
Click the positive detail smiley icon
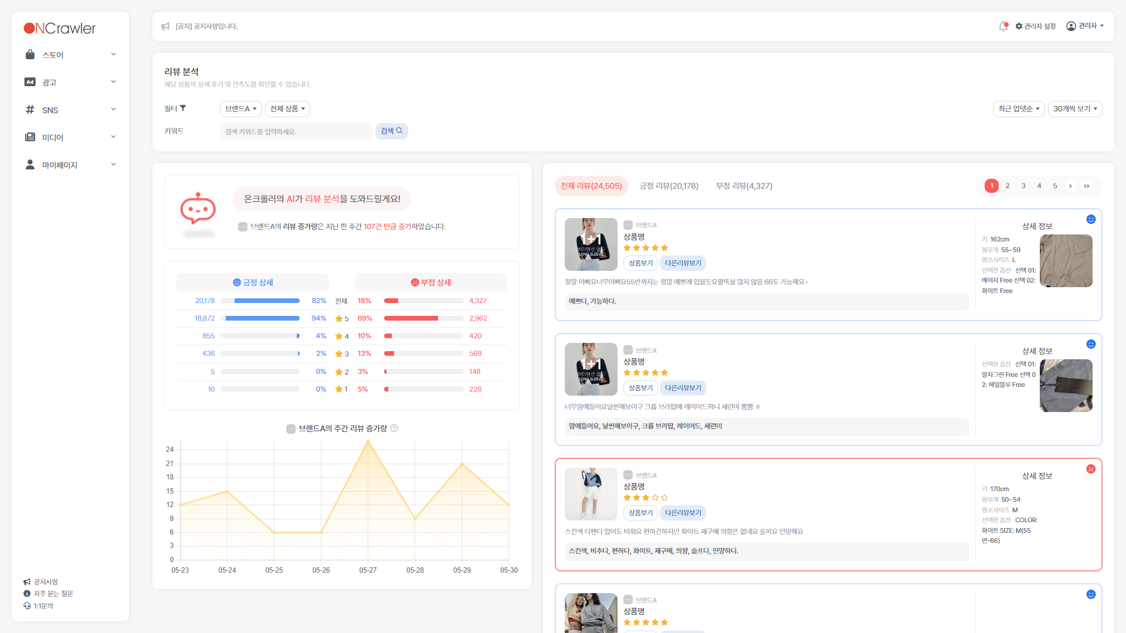237,283
